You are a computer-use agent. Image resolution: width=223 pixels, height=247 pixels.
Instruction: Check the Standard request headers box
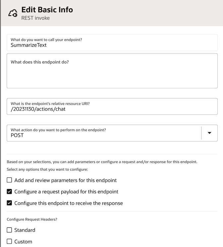(x=9, y=230)
